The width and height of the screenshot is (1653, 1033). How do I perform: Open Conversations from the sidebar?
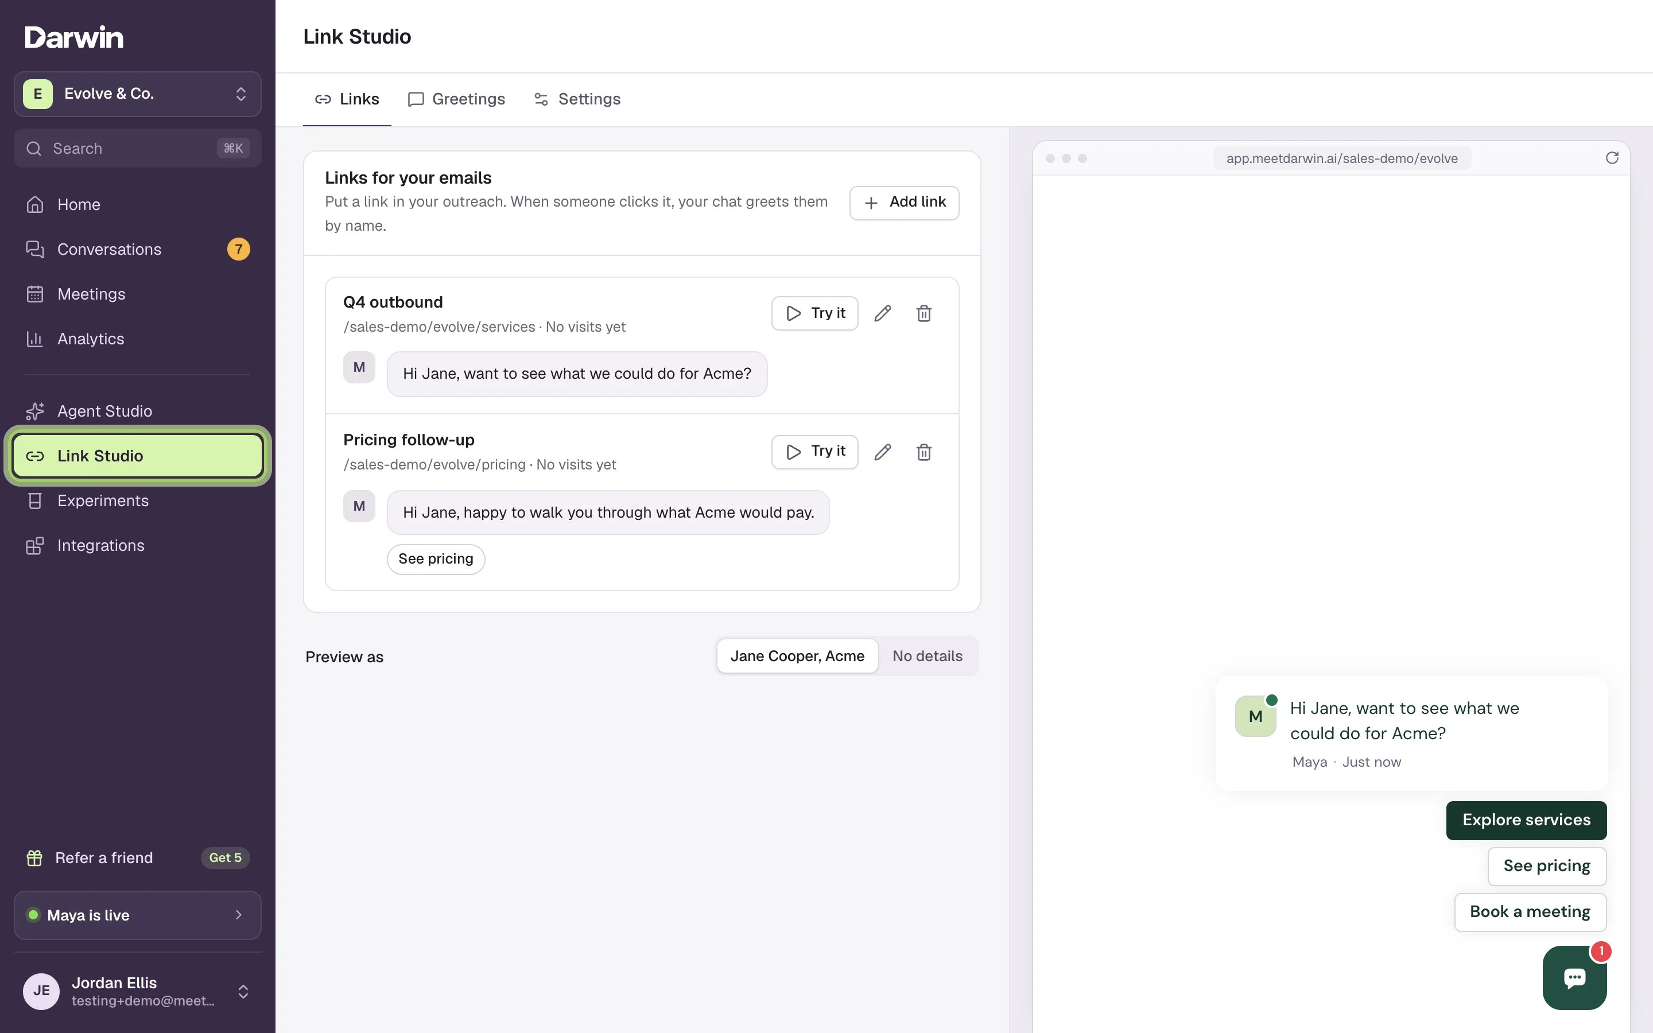[x=137, y=250]
